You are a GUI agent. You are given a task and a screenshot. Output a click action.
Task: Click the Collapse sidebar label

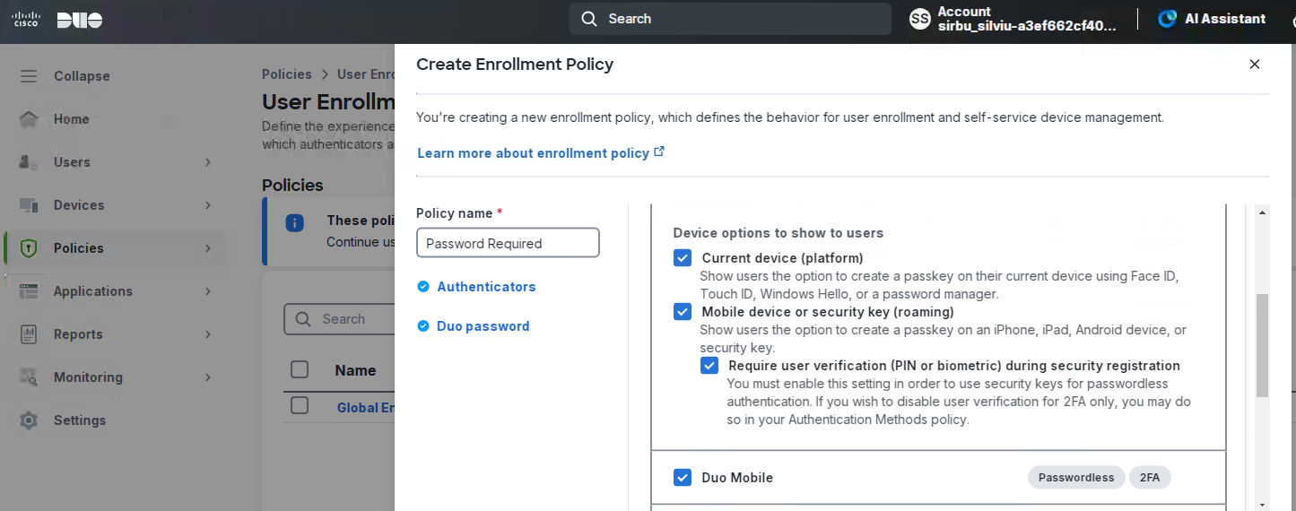click(82, 76)
